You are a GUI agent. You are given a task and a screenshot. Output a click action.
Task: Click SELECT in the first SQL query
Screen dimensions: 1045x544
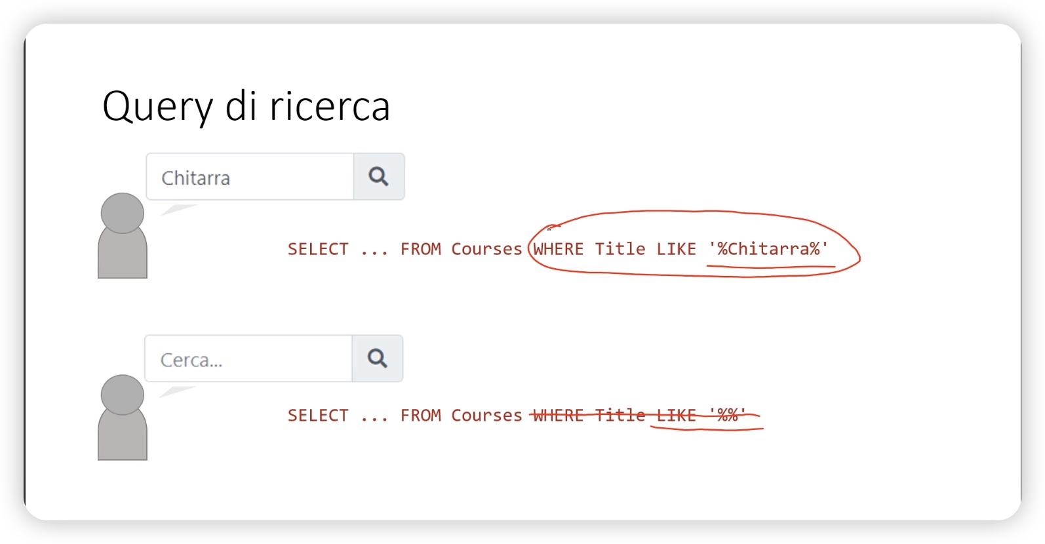click(x=318, y=249)
